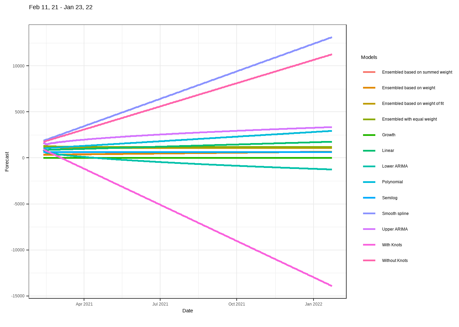Select the 'Without Knots' legend label
The image size is (459, 327).
tap(395, 261)
